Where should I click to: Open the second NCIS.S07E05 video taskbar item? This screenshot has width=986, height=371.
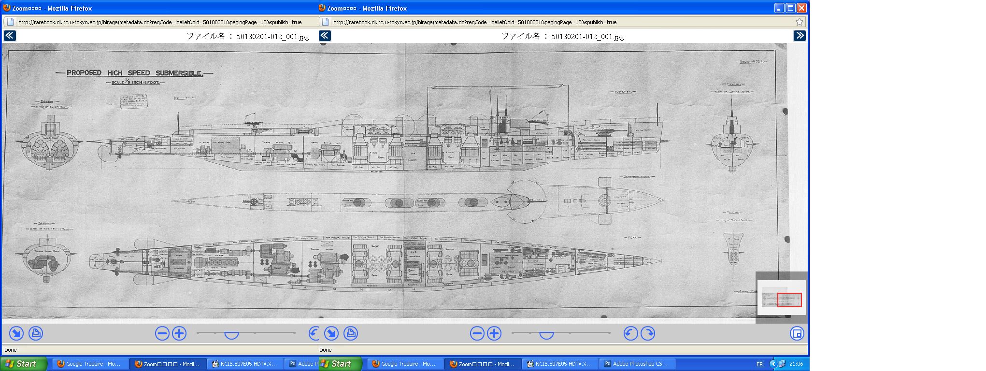(x=561, y=364)
